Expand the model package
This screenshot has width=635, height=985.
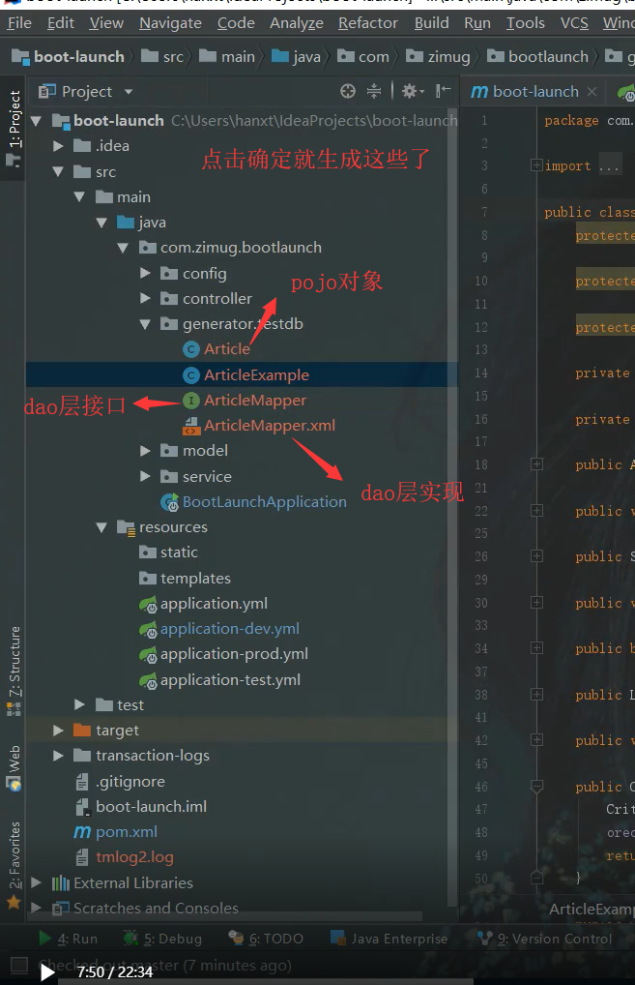click(145, 451)
